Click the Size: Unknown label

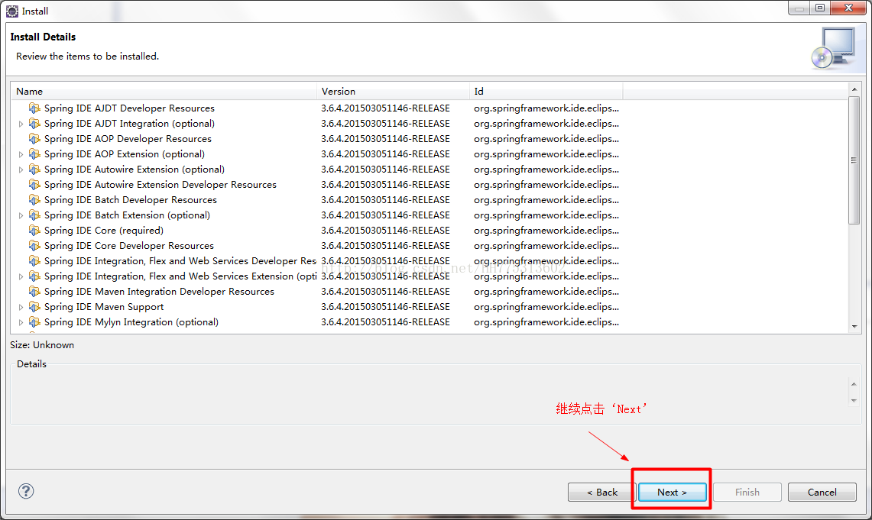click(x=42, y=345)
